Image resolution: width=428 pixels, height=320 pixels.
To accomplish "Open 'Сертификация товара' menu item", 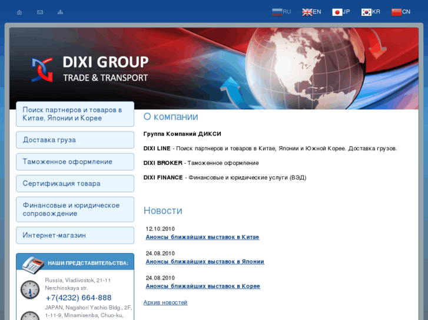I will coord(75,184).
